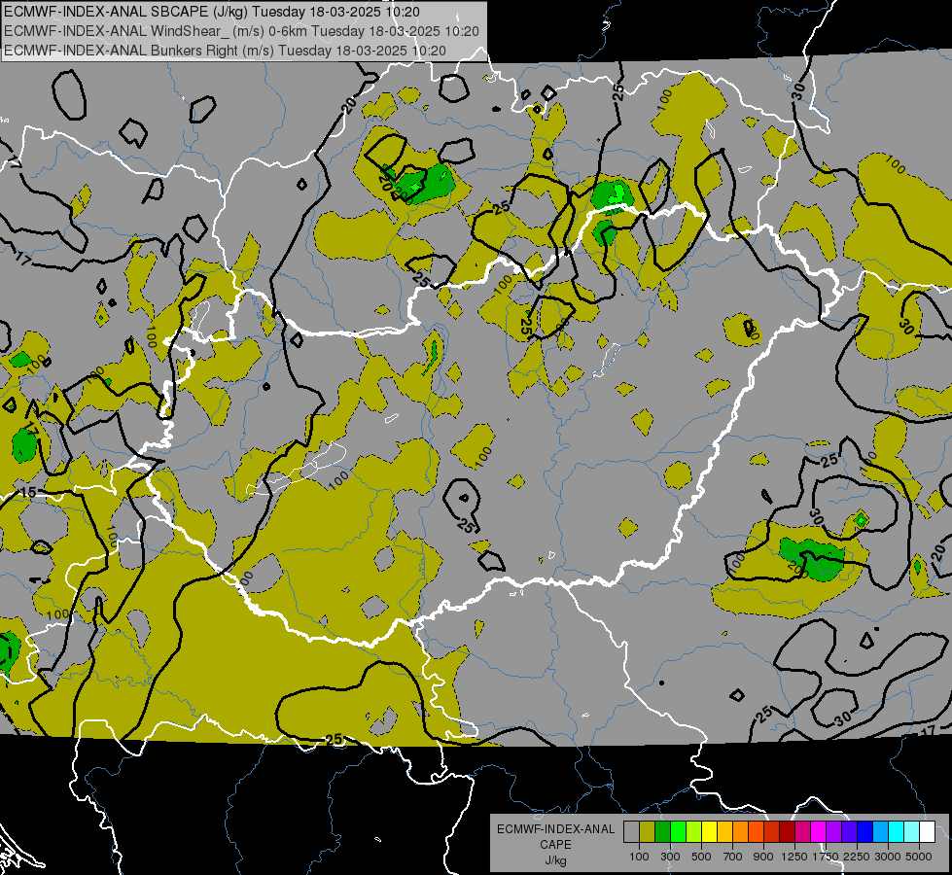The width and height of the screenshot is (952, 875).
Task: Click the legend tick label 900
Action: tap(763, 857)
